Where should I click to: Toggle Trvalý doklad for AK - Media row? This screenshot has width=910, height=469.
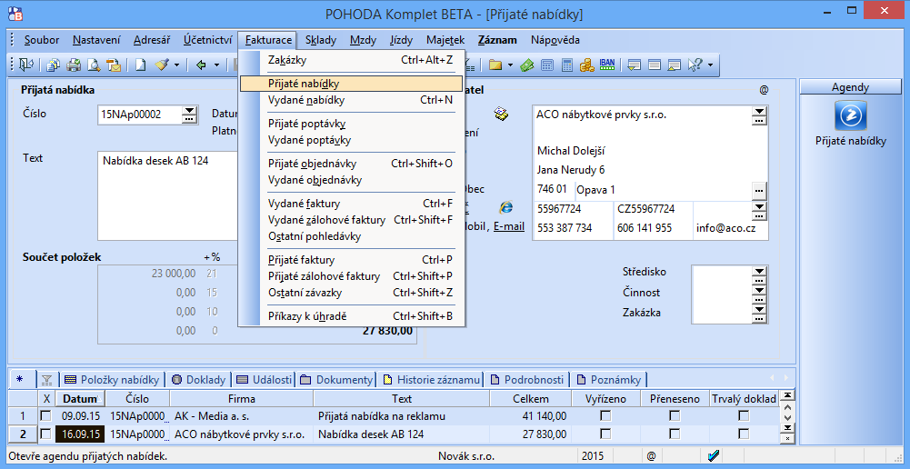click(744, 416)
